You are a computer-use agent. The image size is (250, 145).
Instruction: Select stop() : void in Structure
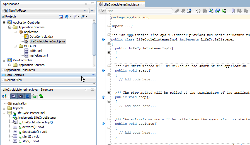click(30, 141)
